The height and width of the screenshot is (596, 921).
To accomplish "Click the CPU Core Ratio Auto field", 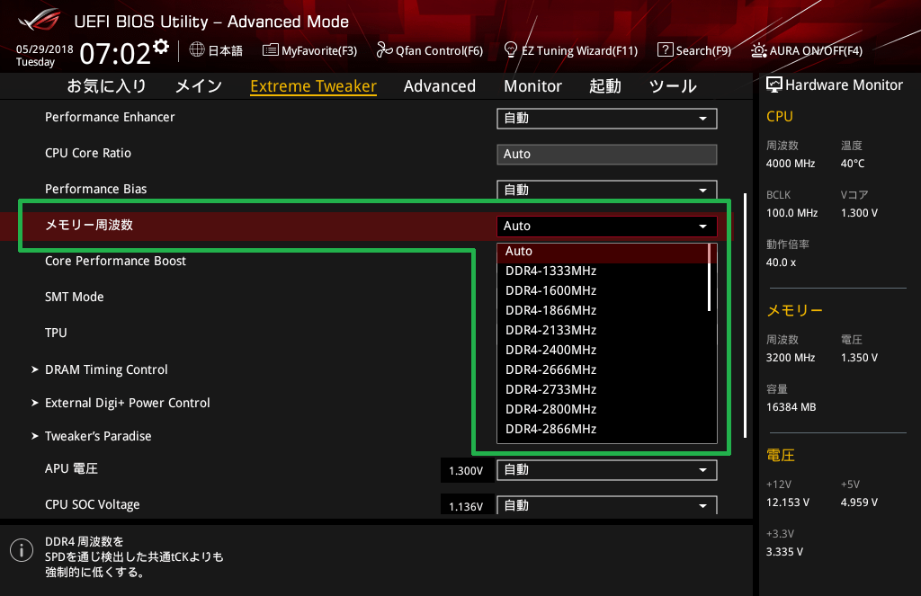I will point(607,155).
